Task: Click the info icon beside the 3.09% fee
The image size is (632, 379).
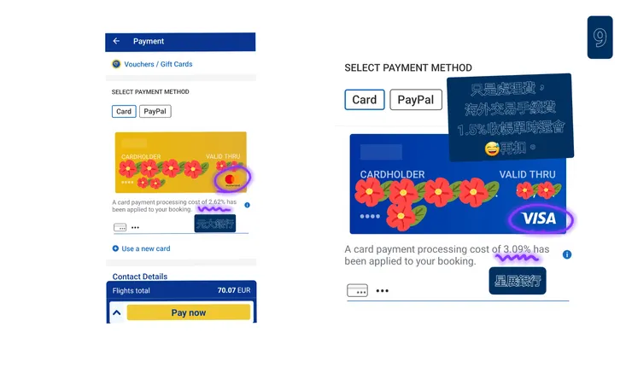Action: point(567,254)
